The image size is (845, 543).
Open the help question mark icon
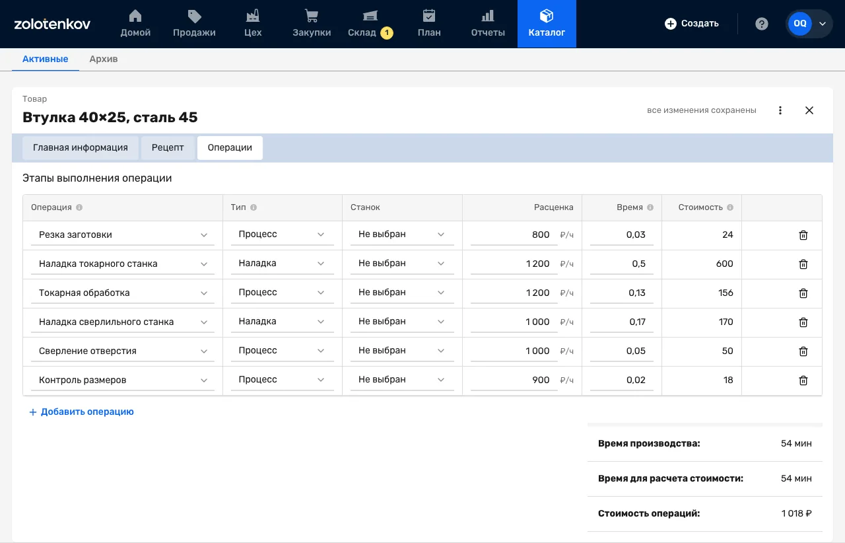click(x=762, y=24)
